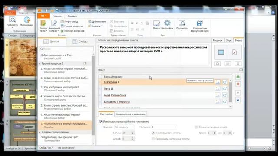Image resolution: width=278 pixels, height=156 pixels.
Task: Click the Просмотр preview button in QuizMaker
Action: (x=182, y=26)
